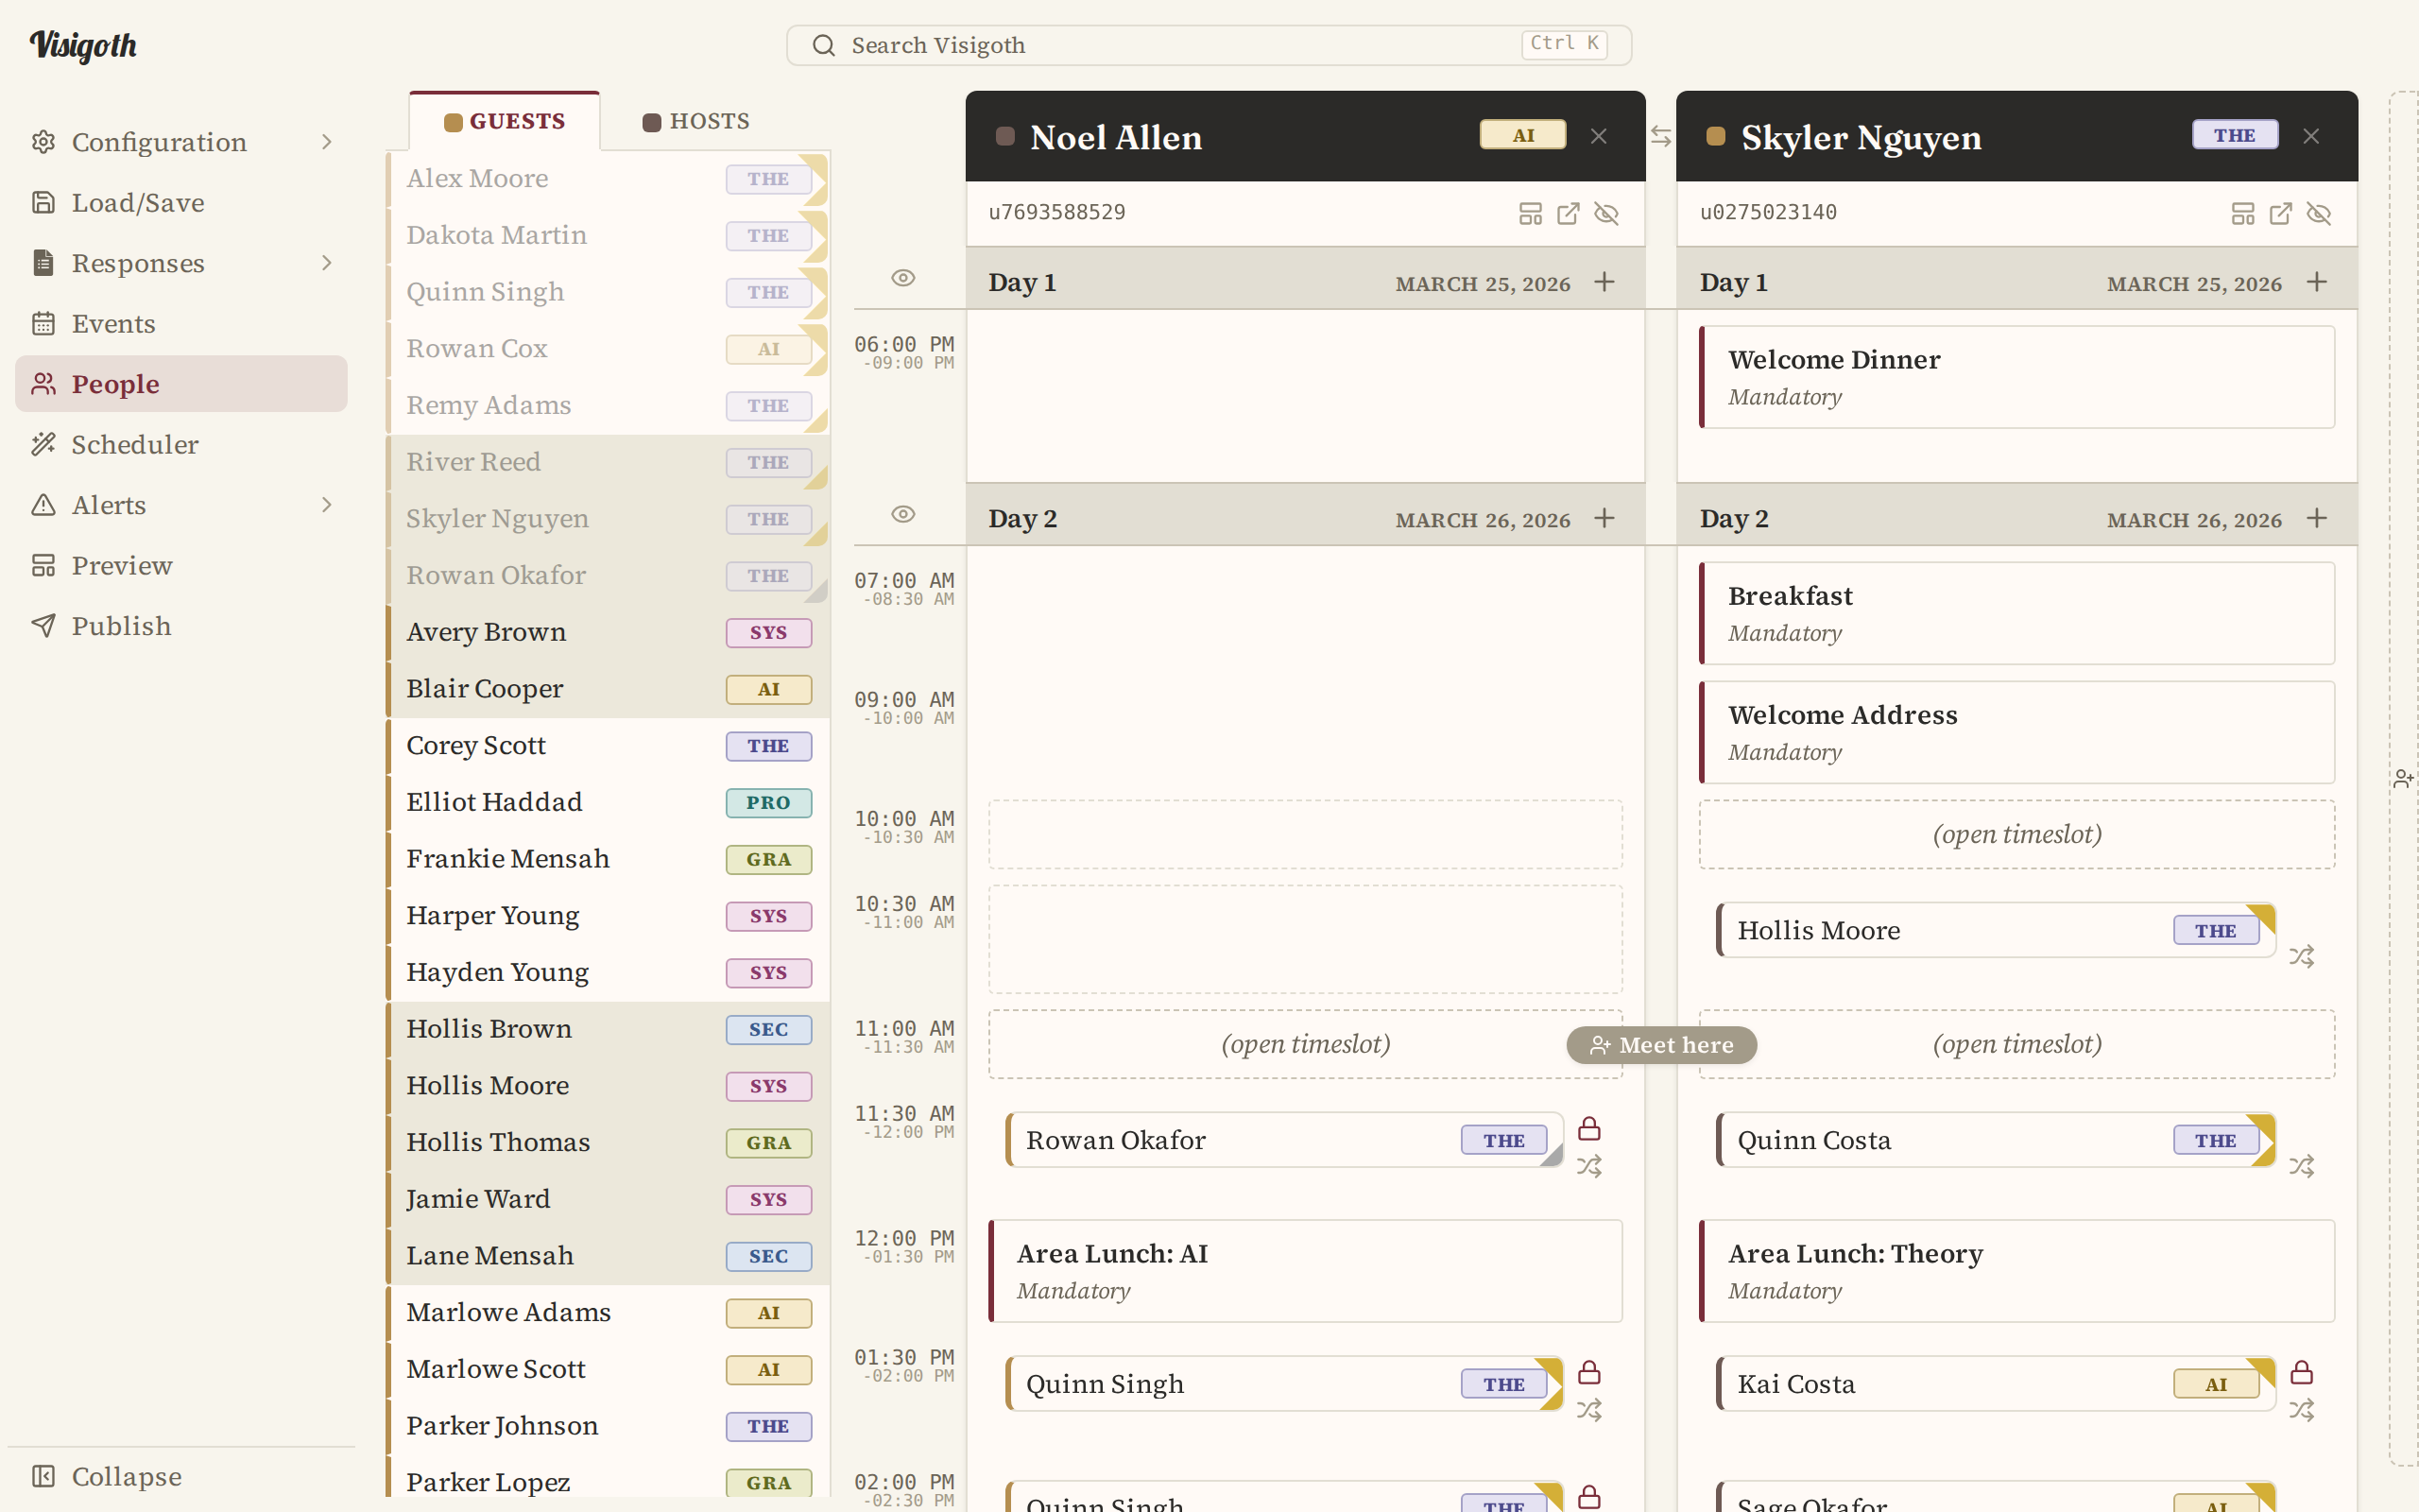
Task: Toggle Day 2 visibility eye icon
Action: click(902, 514)
